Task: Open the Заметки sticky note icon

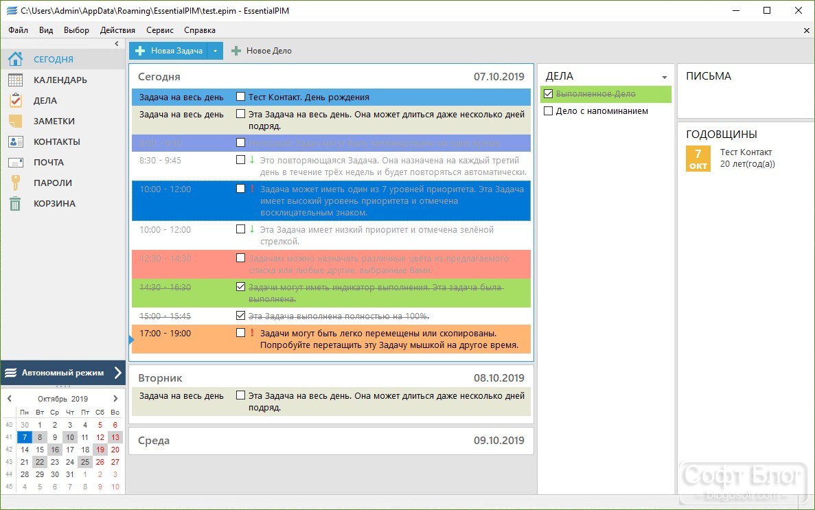Action: 15,121
